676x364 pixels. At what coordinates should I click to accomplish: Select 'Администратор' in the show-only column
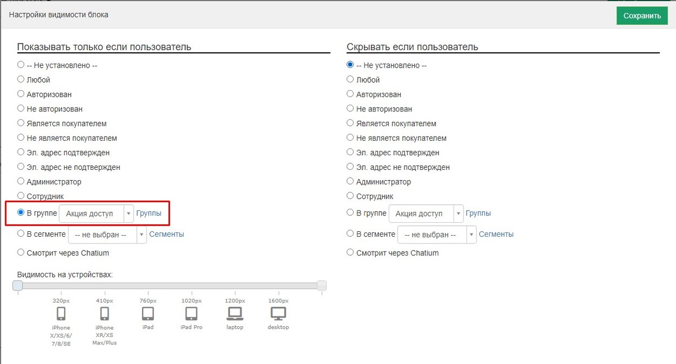(21, 181)
